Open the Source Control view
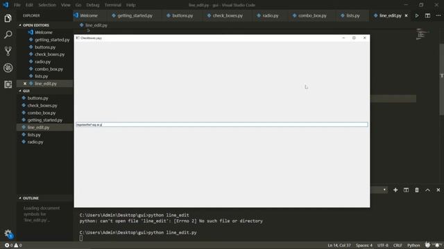 [8, 51]
